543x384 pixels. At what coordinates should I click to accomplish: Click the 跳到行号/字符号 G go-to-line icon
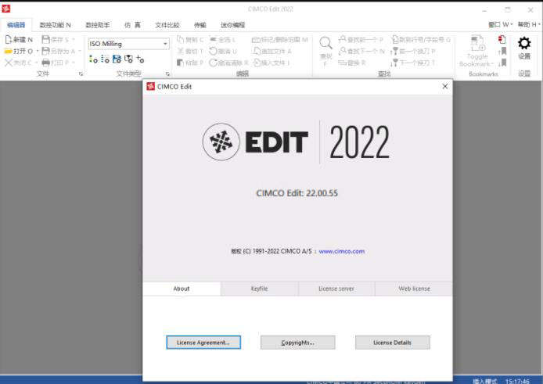[395, 39]
